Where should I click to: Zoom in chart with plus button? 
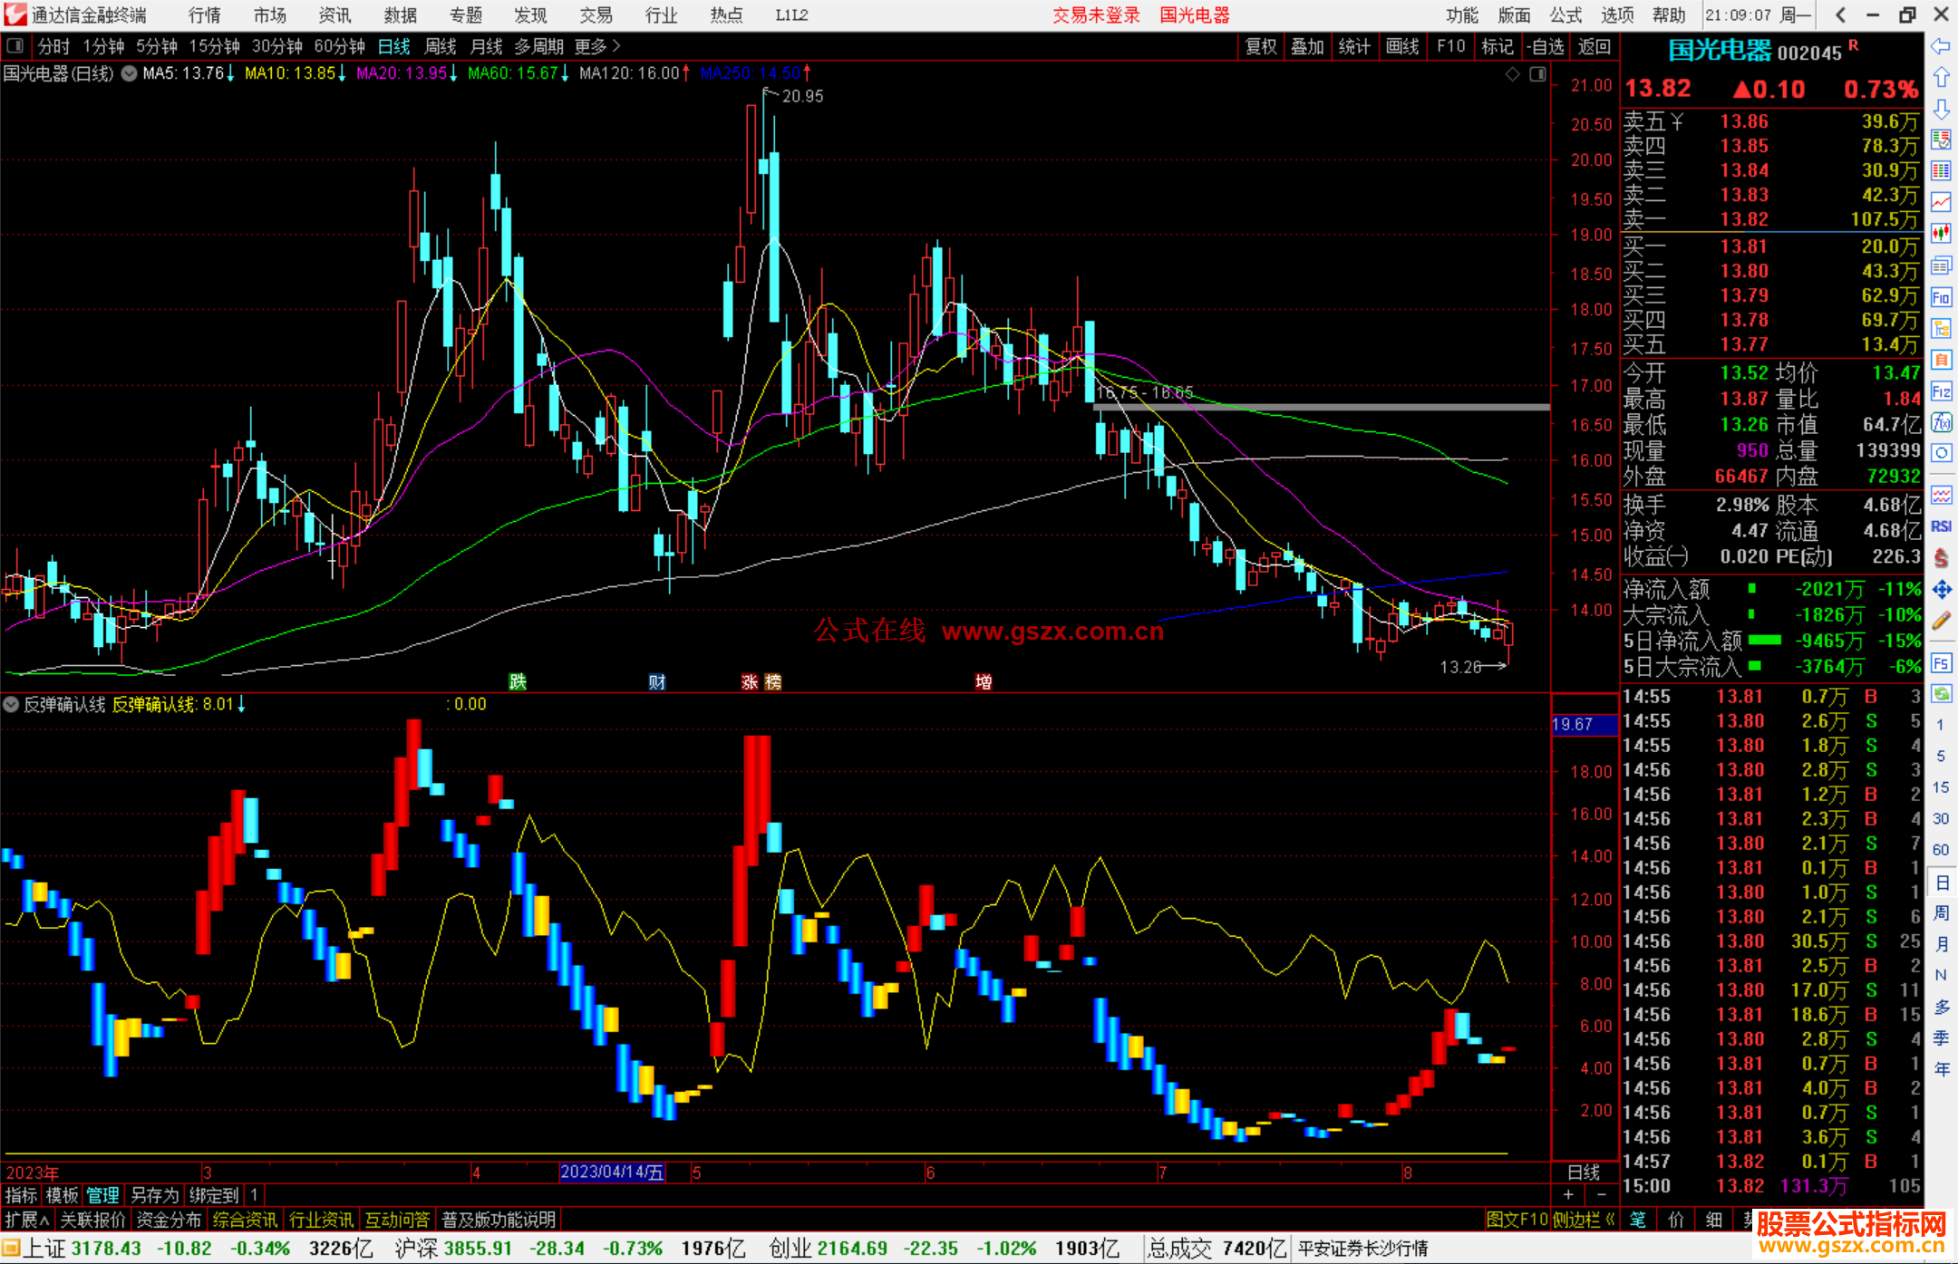1568,1194
